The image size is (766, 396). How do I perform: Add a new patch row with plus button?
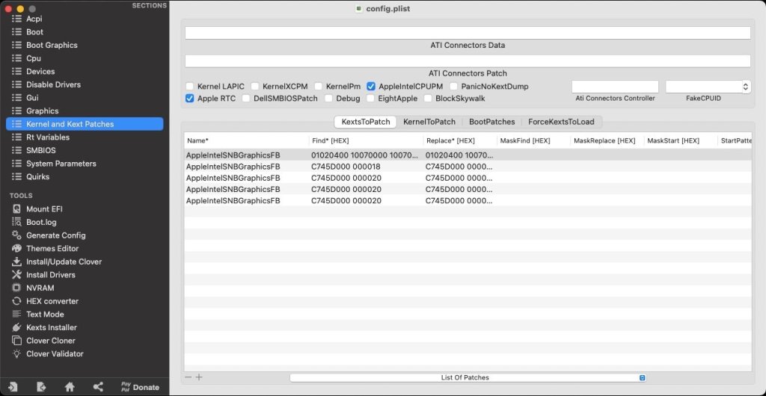pyautogui.click(x=199, y=377)
